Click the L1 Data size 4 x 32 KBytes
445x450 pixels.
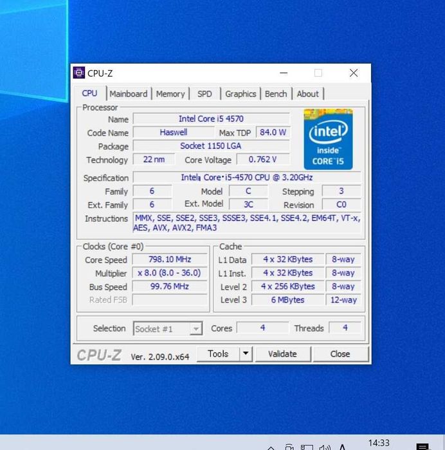[288, 259]
